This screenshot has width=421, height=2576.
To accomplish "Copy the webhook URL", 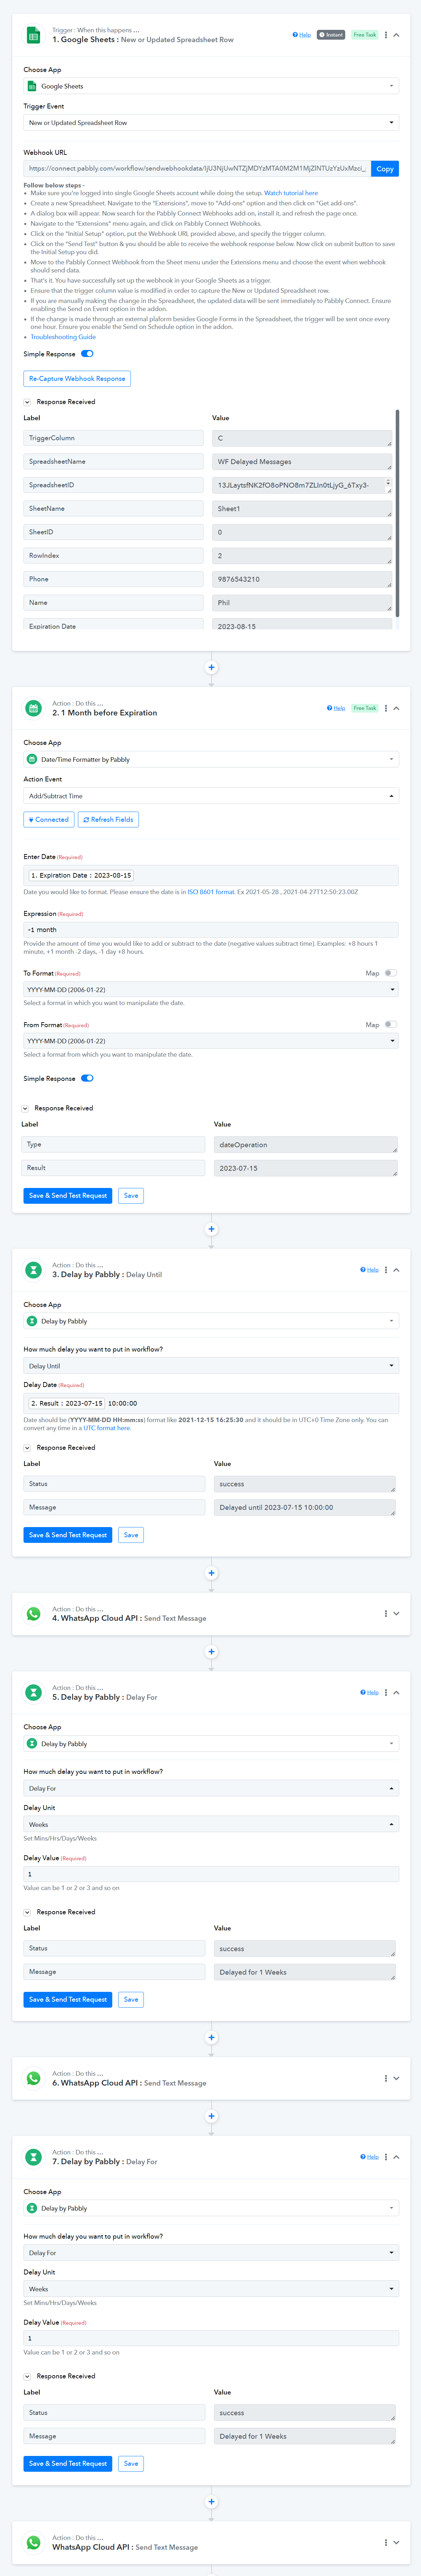I will (385, 169).
